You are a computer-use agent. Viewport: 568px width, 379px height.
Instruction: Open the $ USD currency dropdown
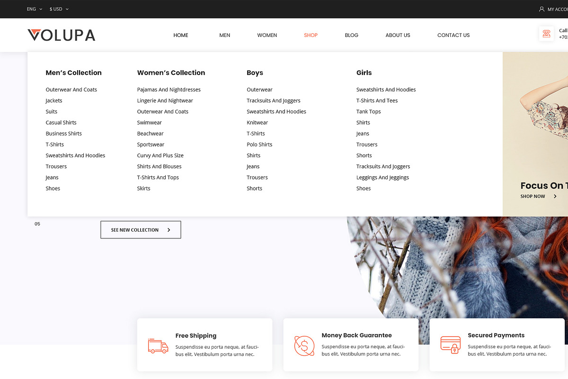(59, 9)
